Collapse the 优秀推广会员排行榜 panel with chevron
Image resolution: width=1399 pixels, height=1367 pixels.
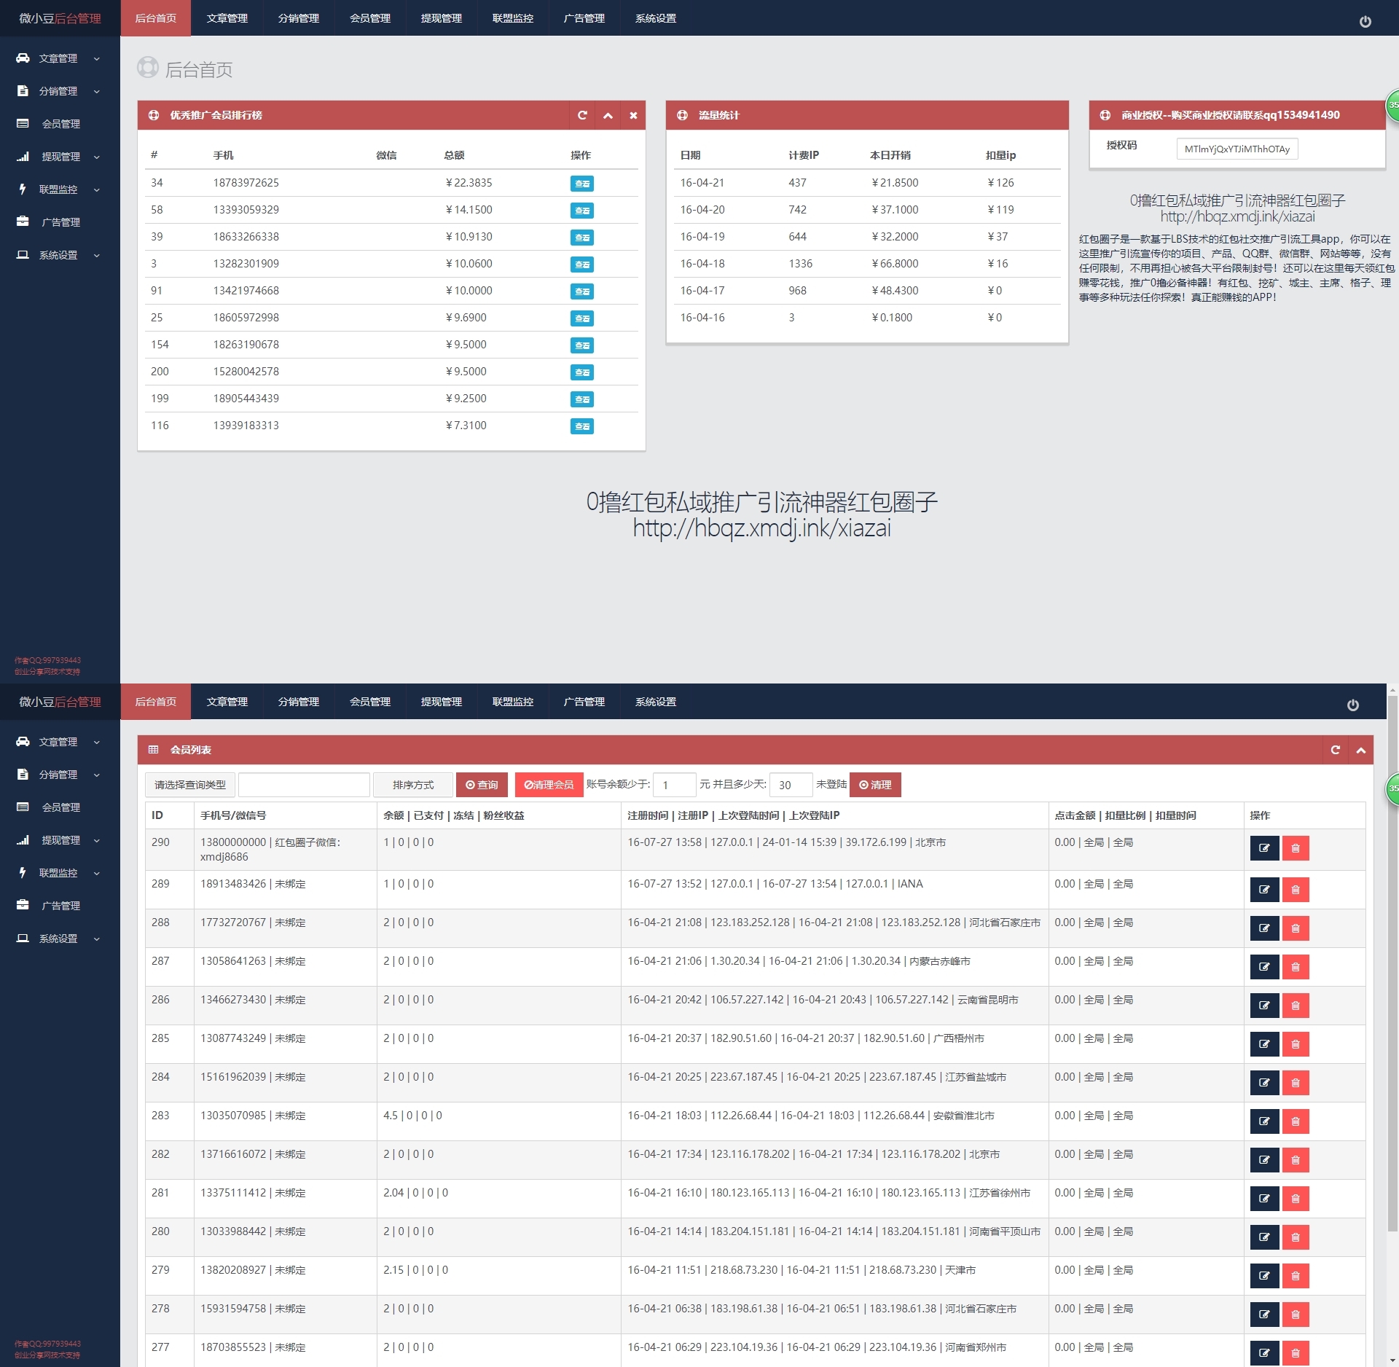pos(608,115)
